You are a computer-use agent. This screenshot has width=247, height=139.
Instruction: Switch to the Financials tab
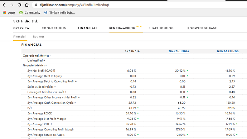tap(88, 28)
